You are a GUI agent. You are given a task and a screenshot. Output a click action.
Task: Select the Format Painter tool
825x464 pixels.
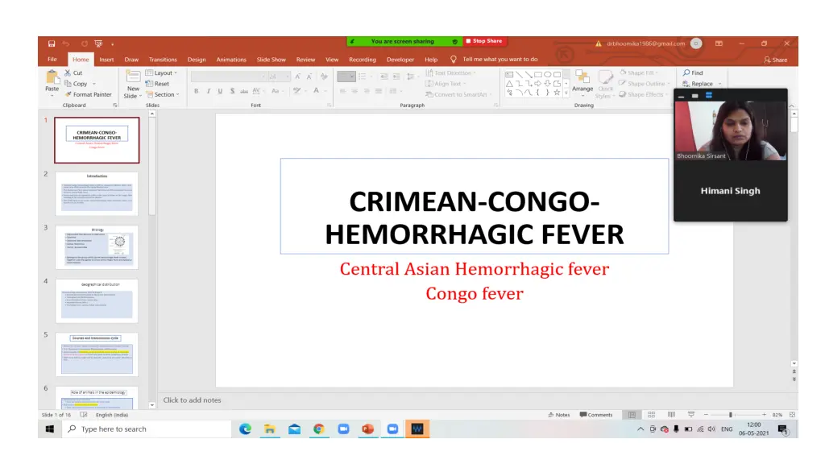coord(89,94)
